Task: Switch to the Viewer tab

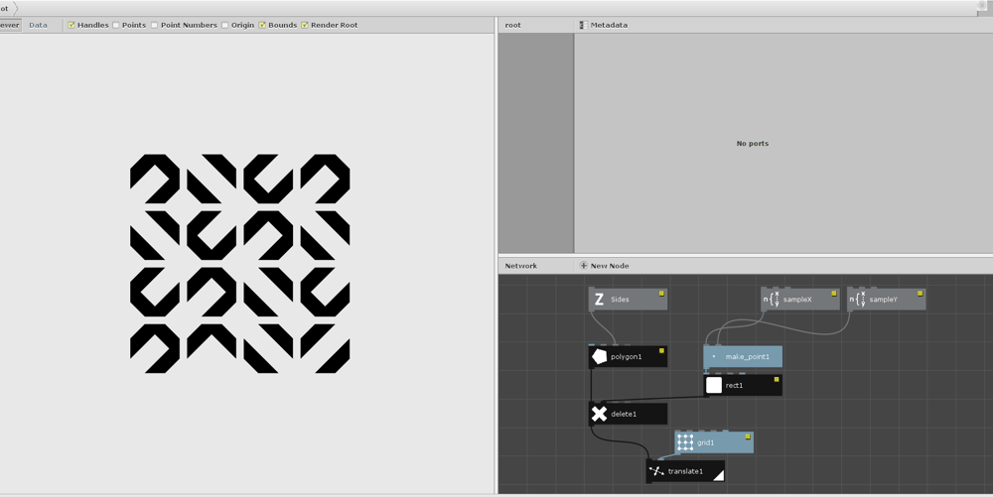Action: (10, 25)
